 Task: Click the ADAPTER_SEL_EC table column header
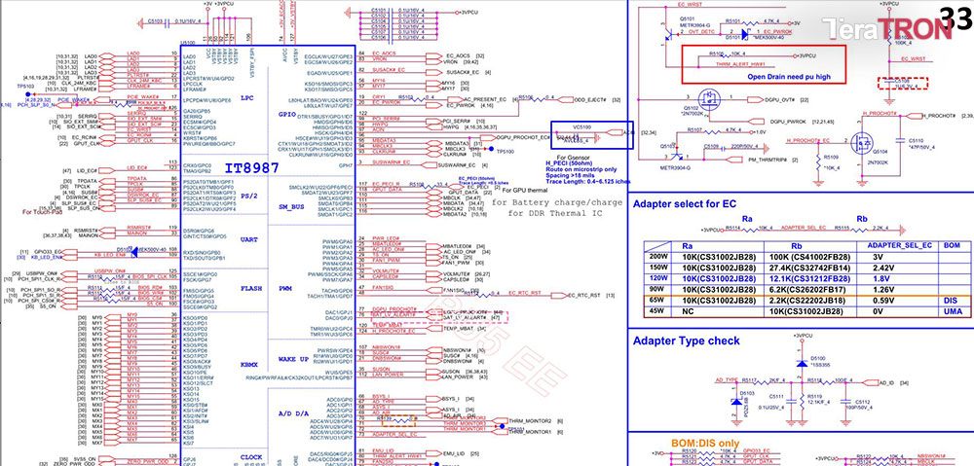pos(896,245)
